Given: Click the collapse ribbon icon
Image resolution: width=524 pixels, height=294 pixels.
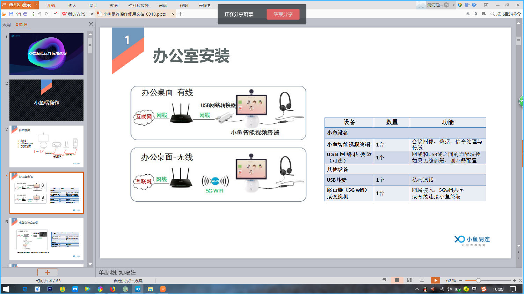Looking at the screenshot, I should click(x=486, y=5).
